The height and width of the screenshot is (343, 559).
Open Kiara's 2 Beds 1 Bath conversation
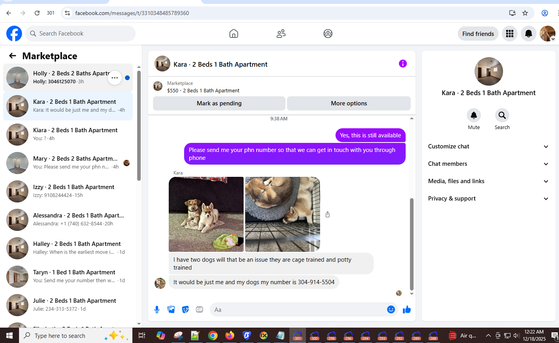68,135
